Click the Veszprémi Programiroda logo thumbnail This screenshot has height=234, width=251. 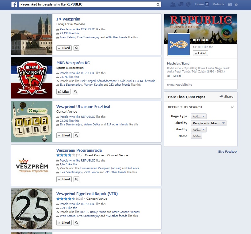(32, 165)
